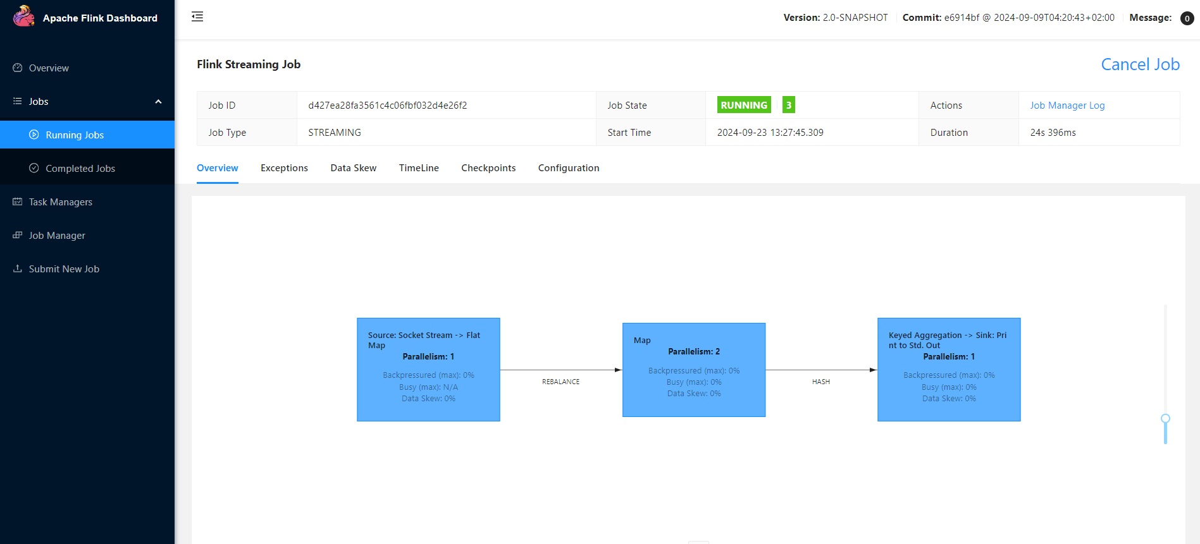The height and width of the screenshot is (544, 1200).
Task: Collapse sidebar with the menu fold icon
Action: tap(197, 16)
